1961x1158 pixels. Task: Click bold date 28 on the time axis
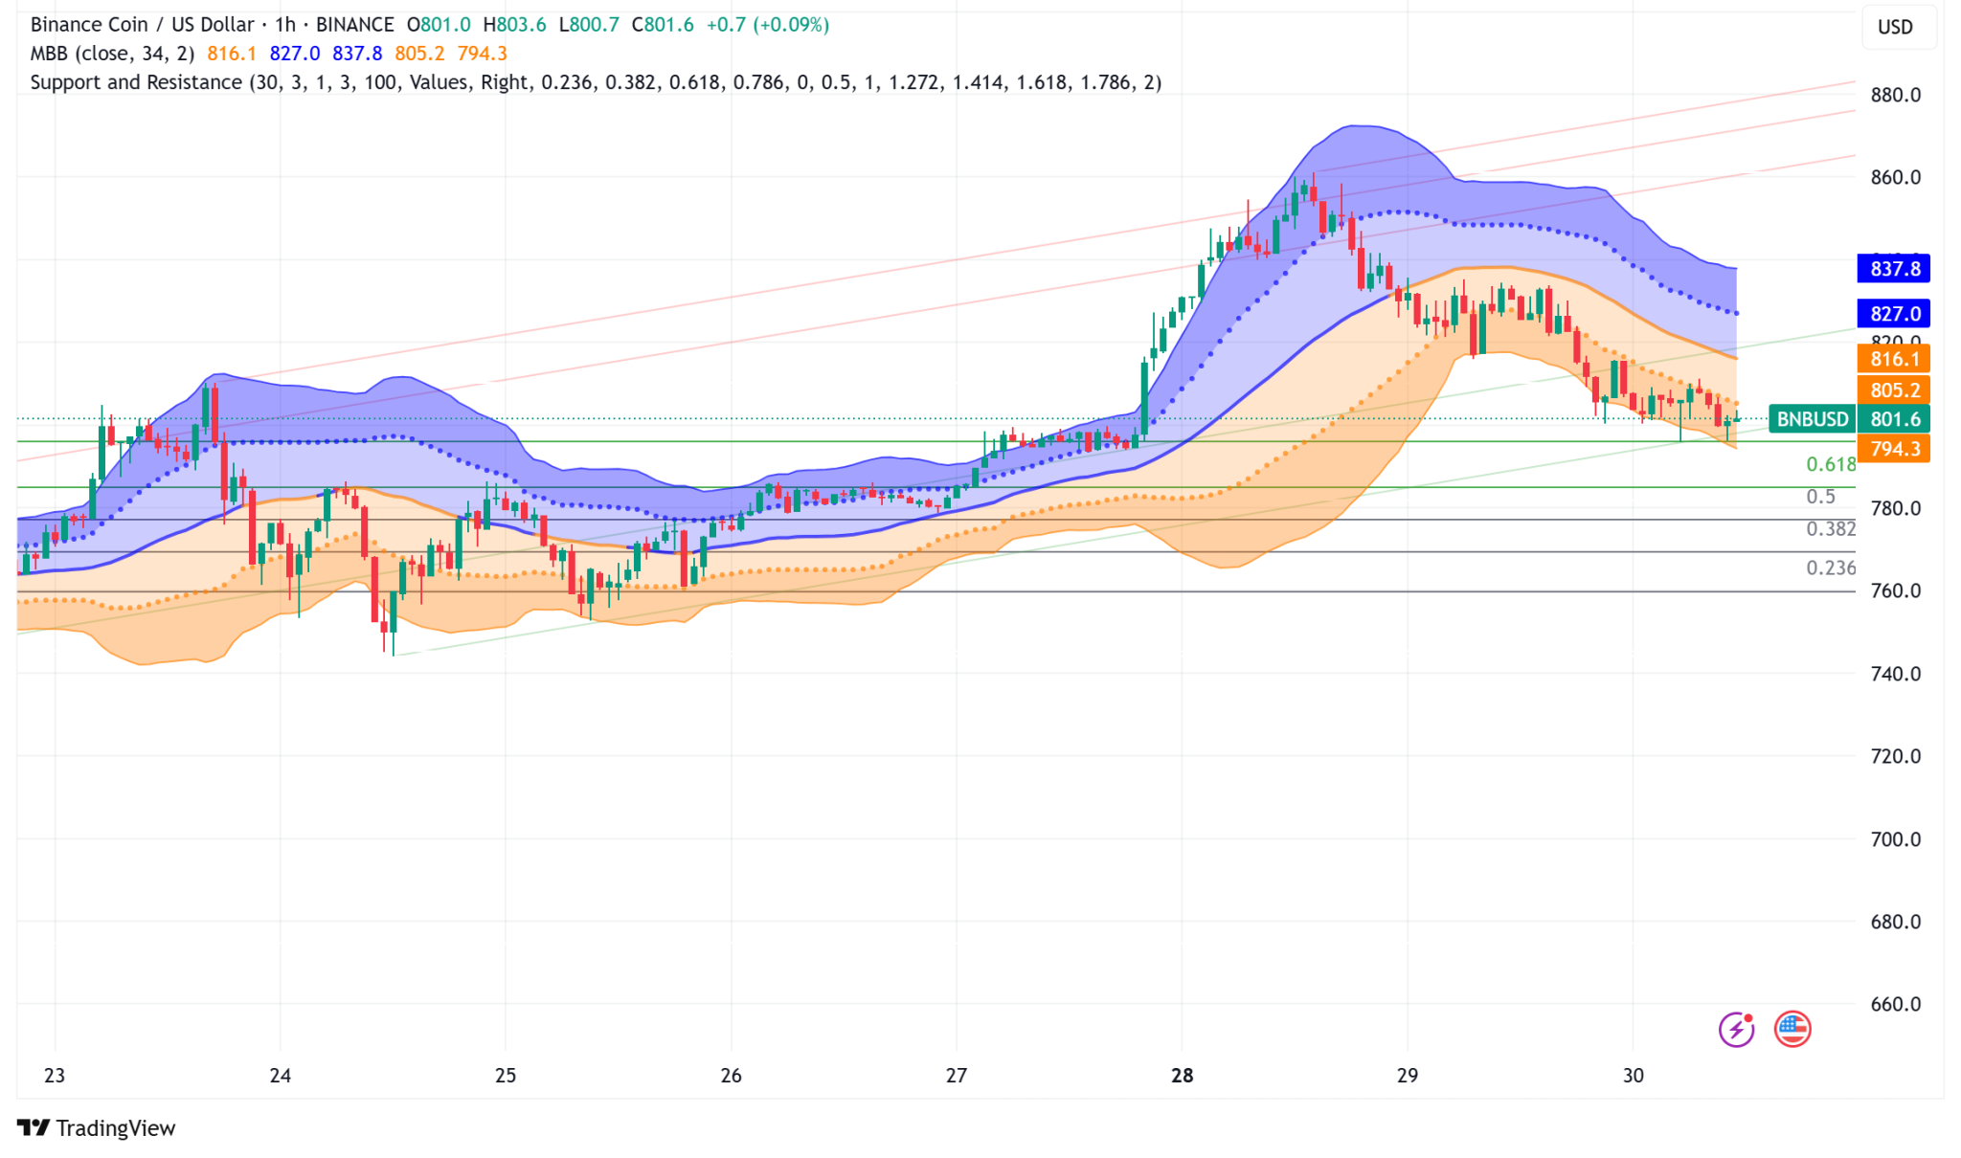[1183, 1076]
